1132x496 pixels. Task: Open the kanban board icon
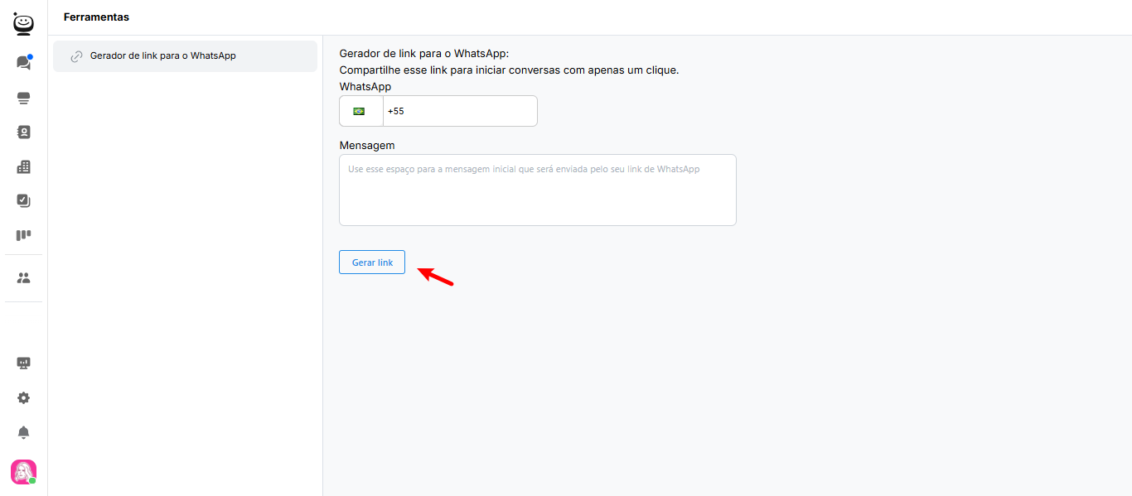23,235
